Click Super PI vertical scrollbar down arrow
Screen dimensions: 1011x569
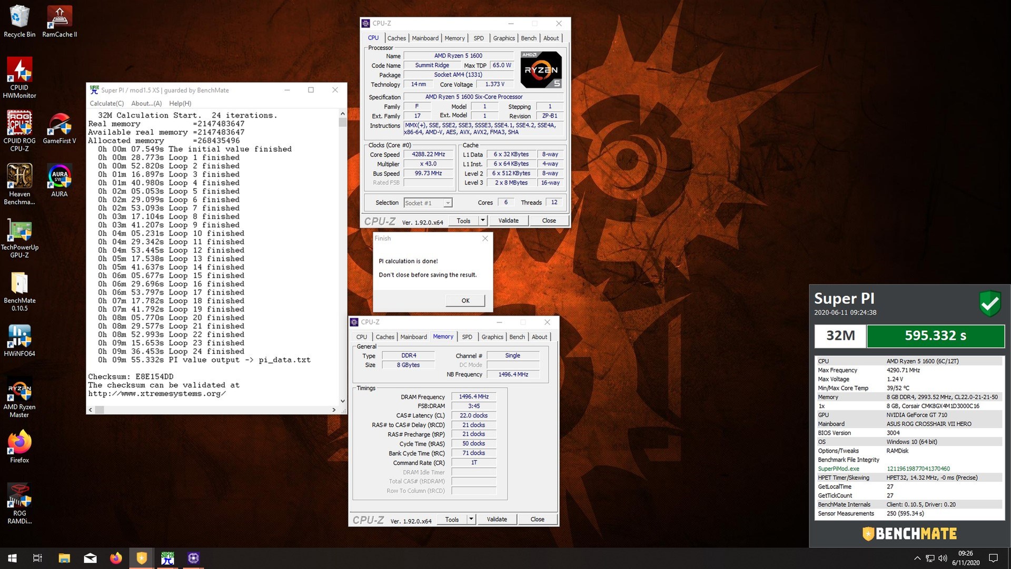343,401
